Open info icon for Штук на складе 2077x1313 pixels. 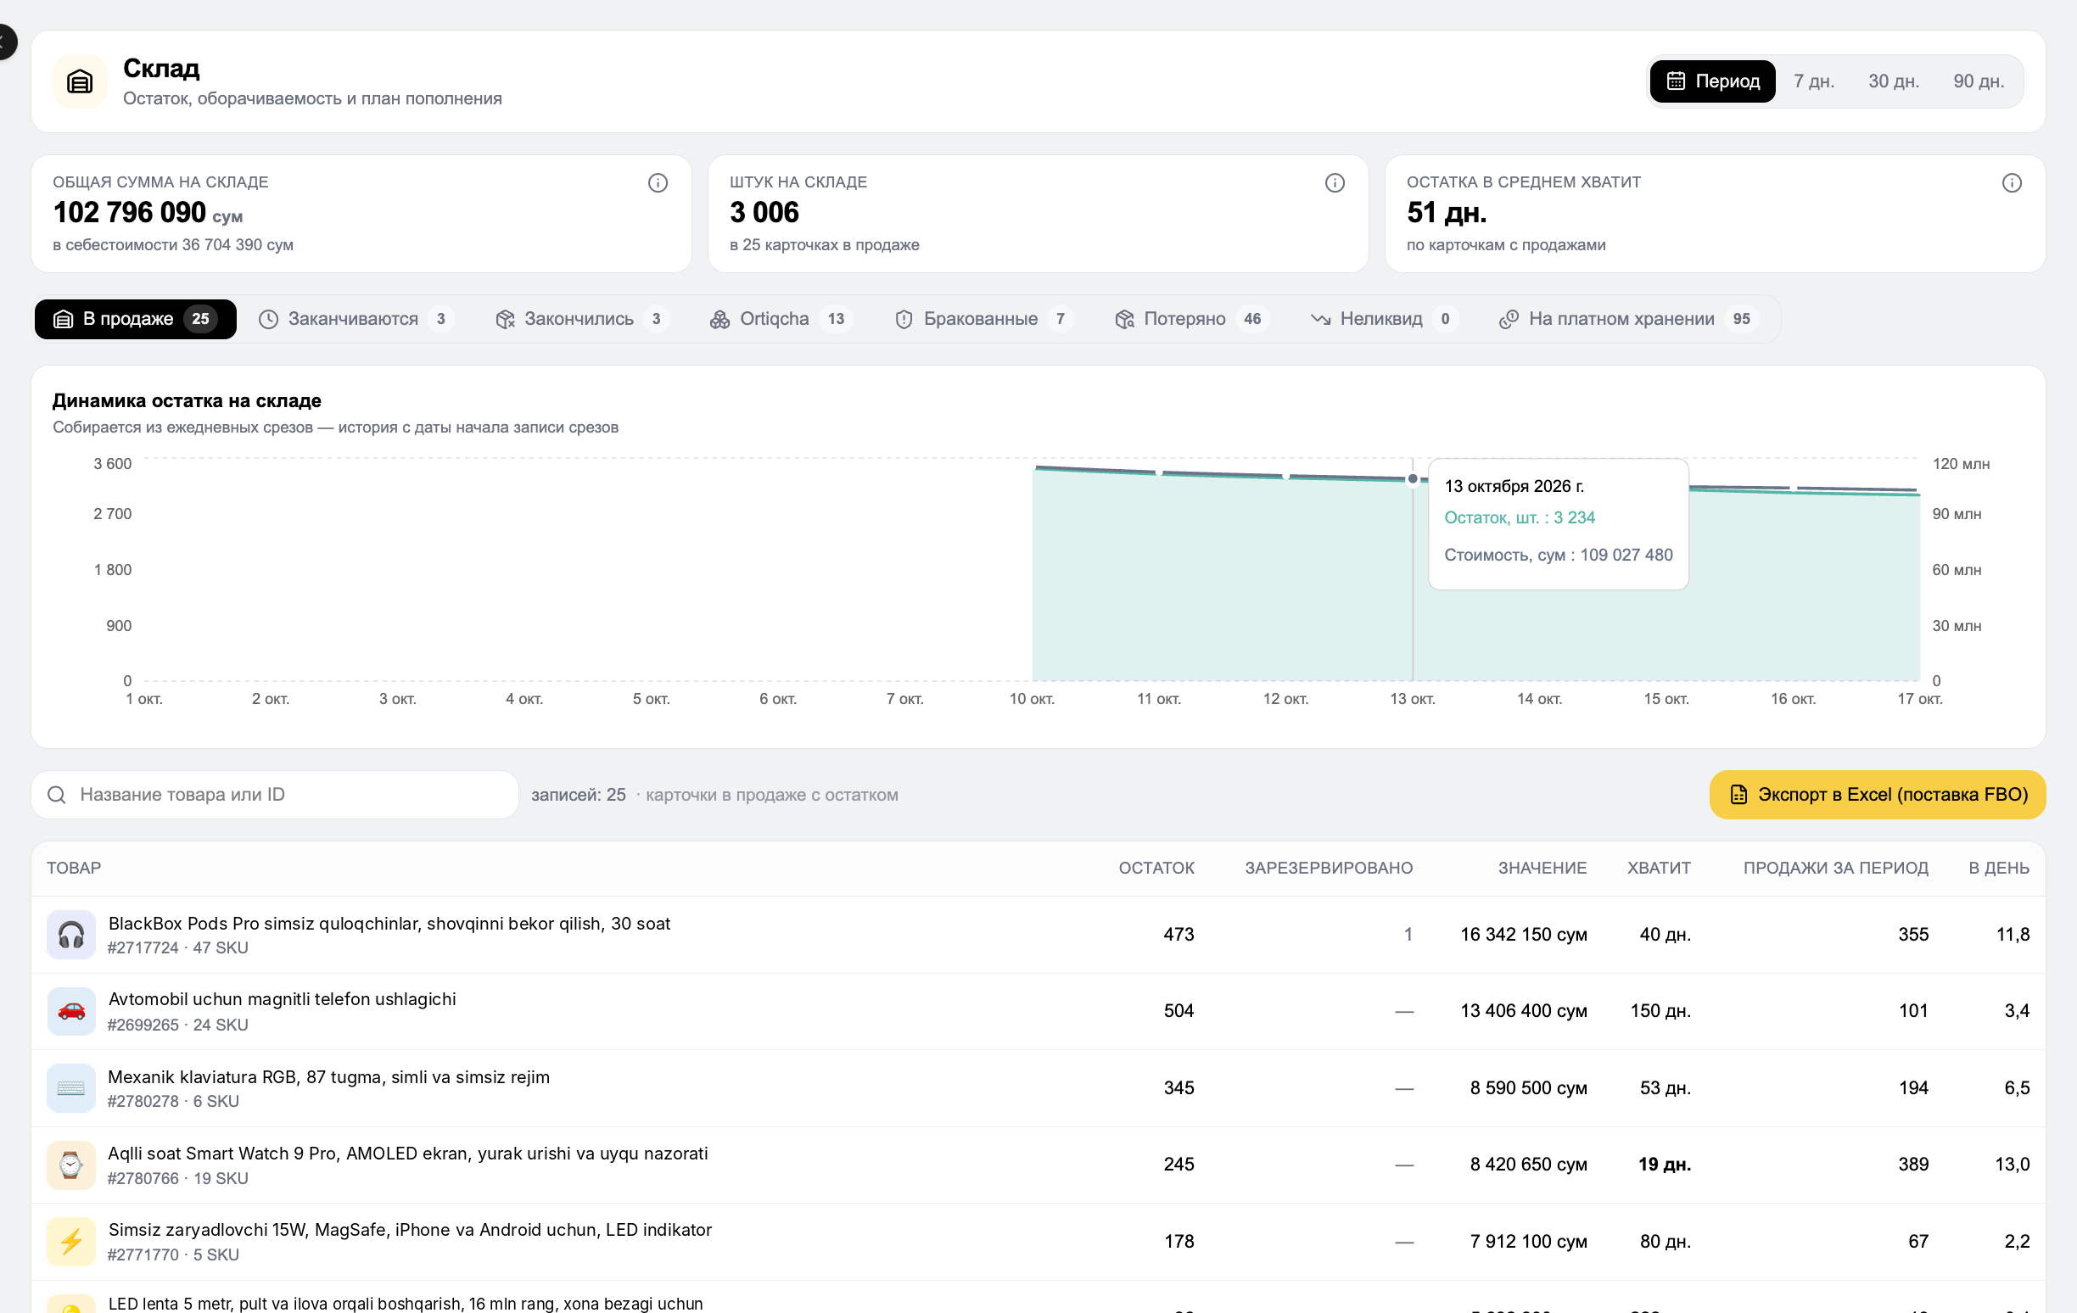coord(1335,182)
